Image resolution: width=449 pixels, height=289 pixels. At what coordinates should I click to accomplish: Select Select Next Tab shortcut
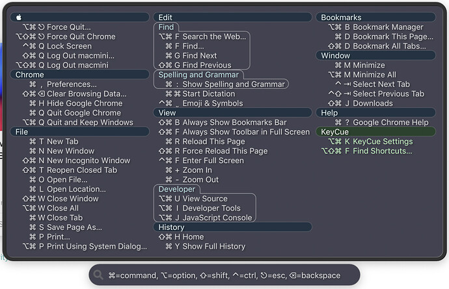[372, 84]
